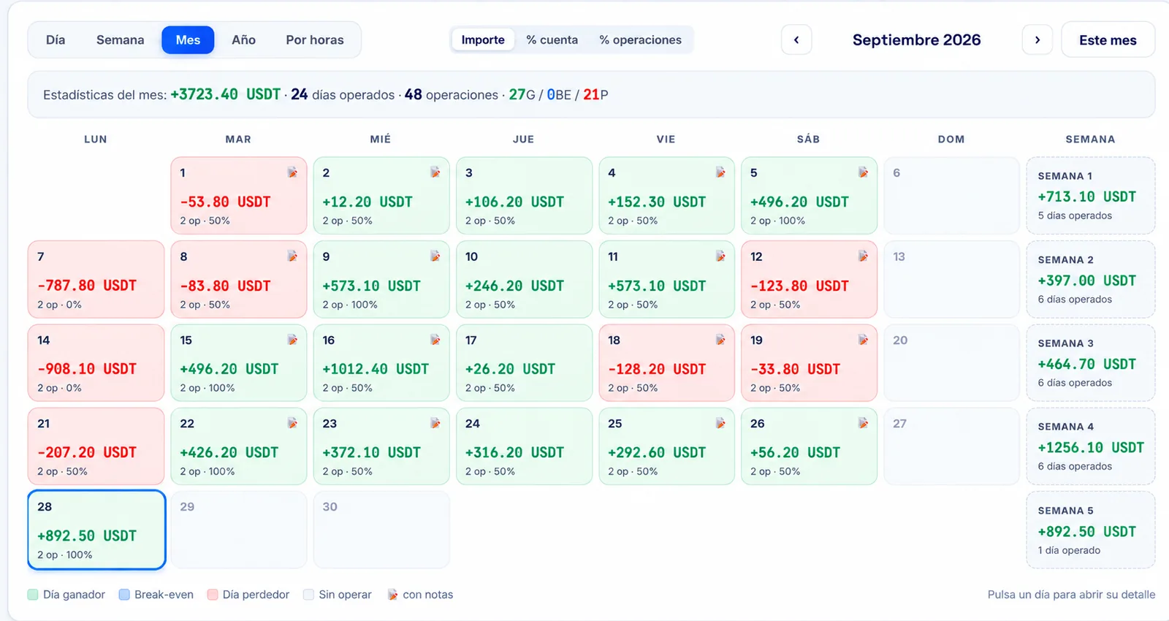The height and width of the screenshot is (621, 1169).
Task: Switch to the Día view tab
Action: click(56, 40)
